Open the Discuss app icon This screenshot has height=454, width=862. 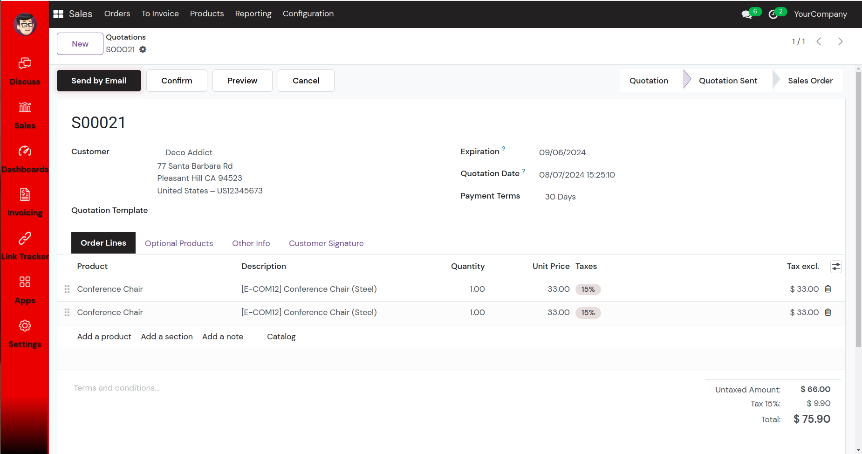coord(25,63)
